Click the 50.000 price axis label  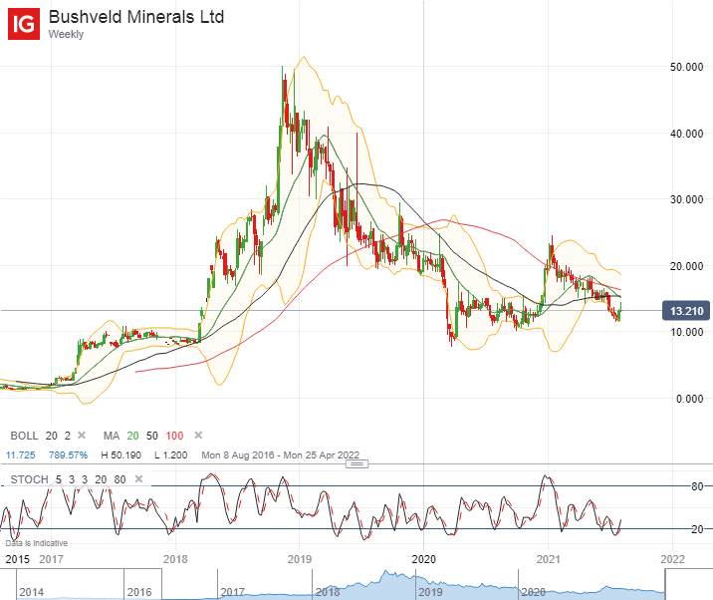point(687,67)
